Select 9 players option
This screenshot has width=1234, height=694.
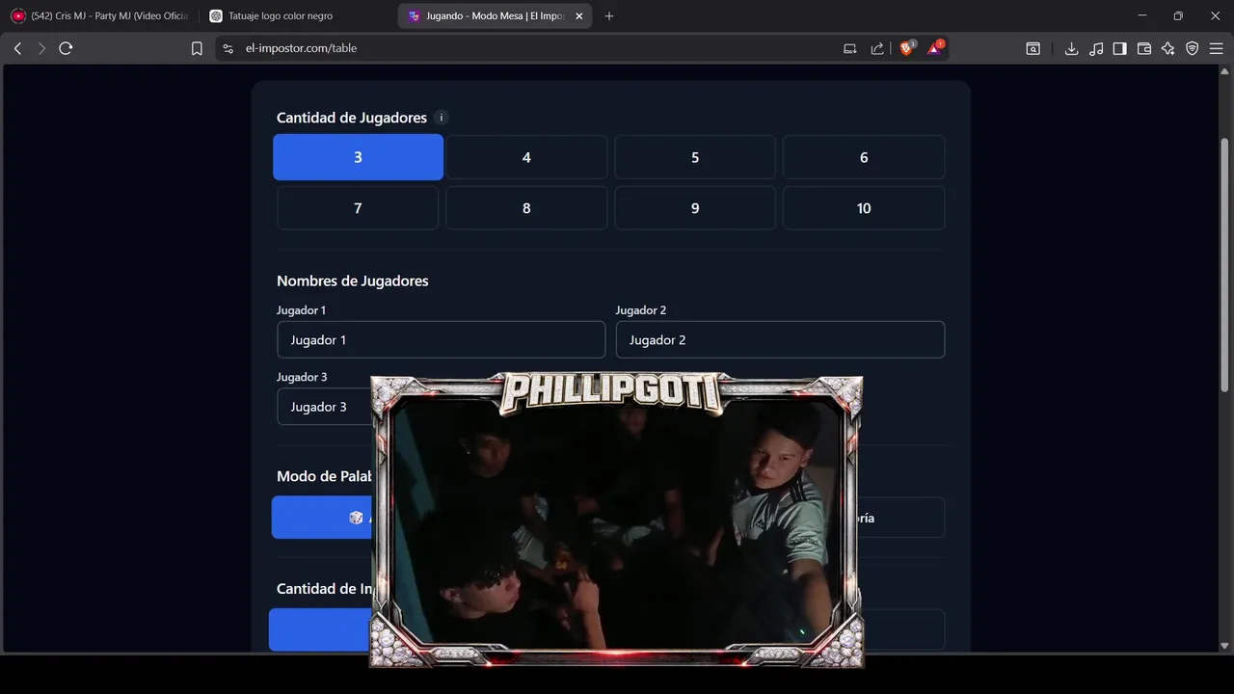(x=695, y=208)
